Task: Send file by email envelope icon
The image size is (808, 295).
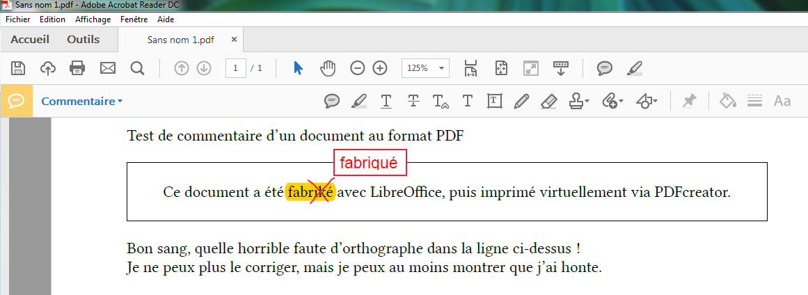Action: click(108, 68)
